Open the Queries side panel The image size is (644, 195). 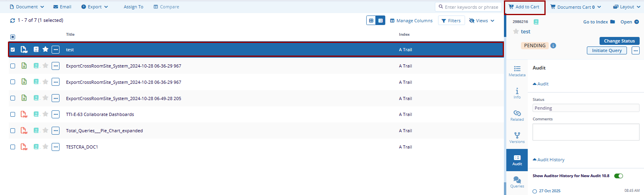click(x=517, y=182)
